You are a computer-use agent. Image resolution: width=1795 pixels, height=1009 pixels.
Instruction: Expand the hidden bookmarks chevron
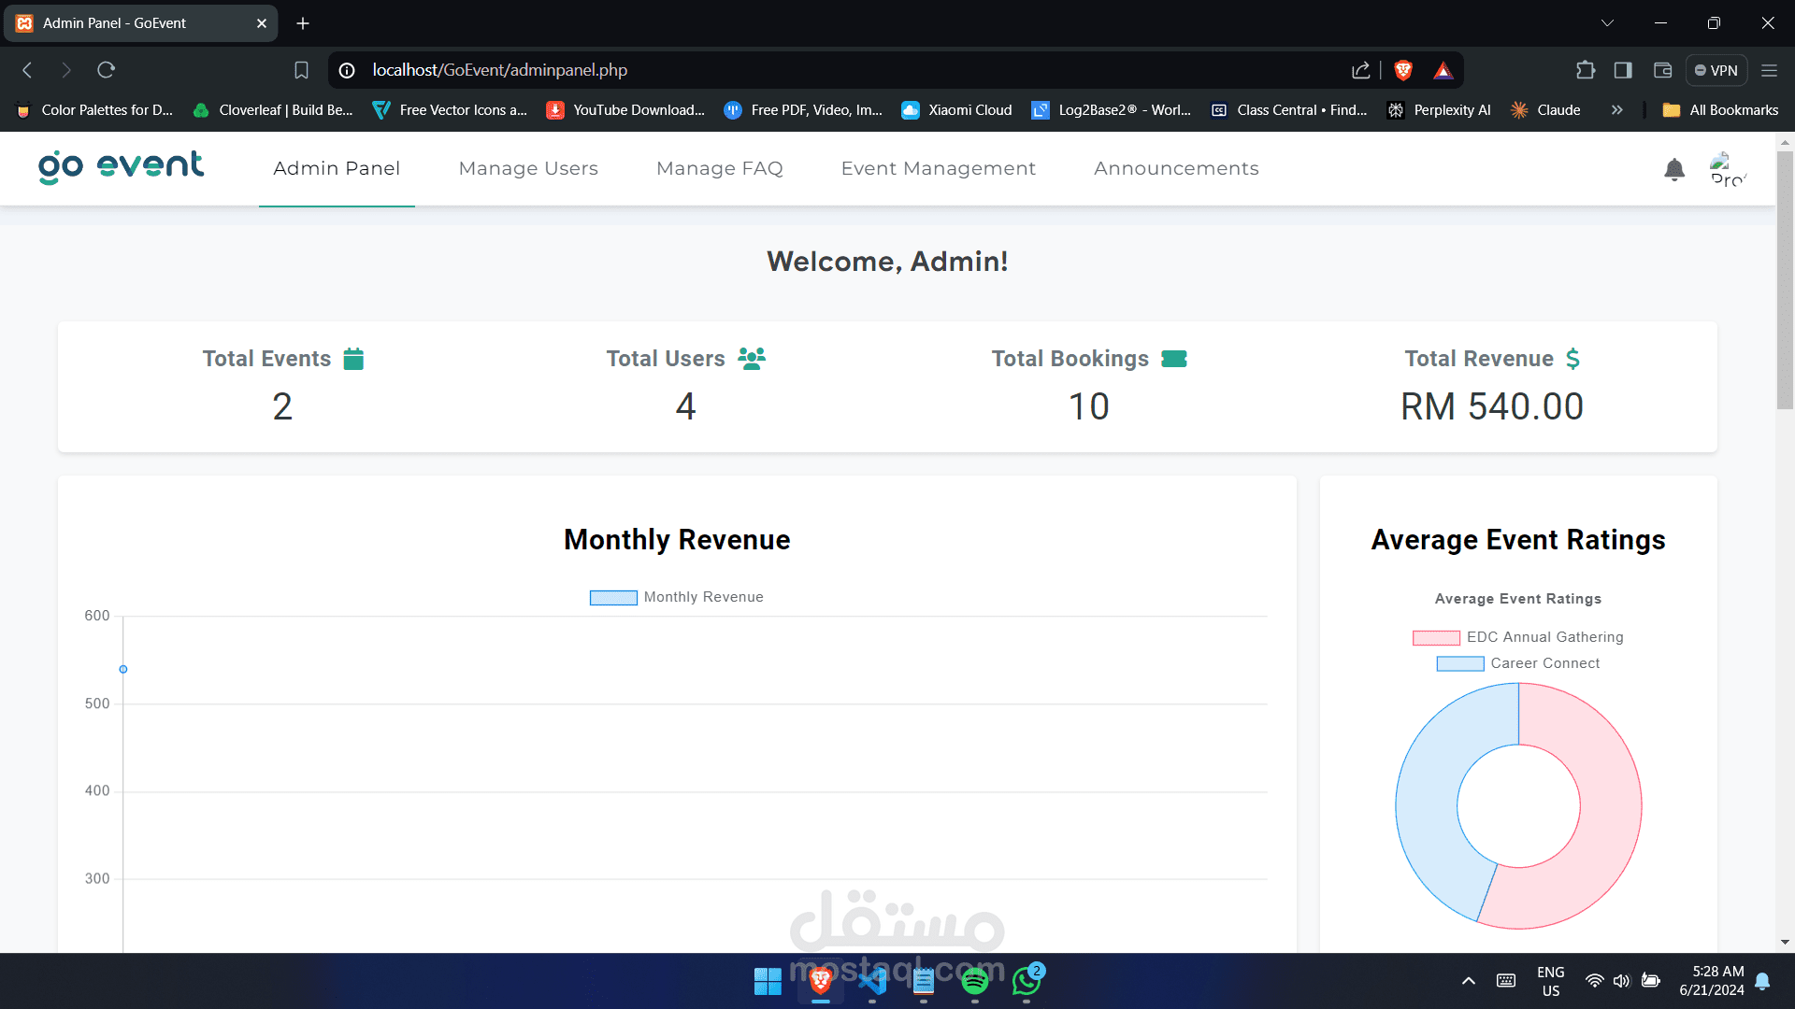[x=1616, y=110]
